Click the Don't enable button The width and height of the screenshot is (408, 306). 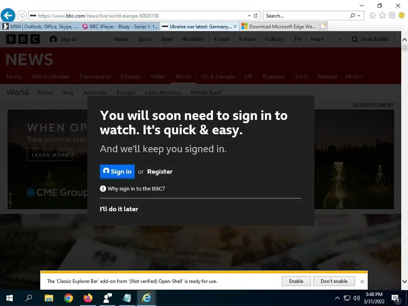point(334,281)
